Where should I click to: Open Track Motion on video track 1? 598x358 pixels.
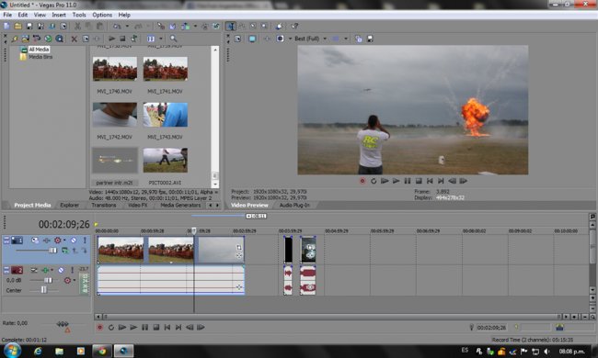point(35,241)
